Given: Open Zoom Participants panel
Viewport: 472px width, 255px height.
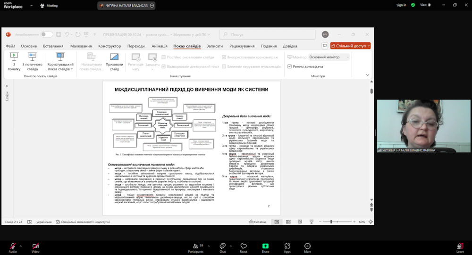Looking at the screenshot, I should (196, 248).
